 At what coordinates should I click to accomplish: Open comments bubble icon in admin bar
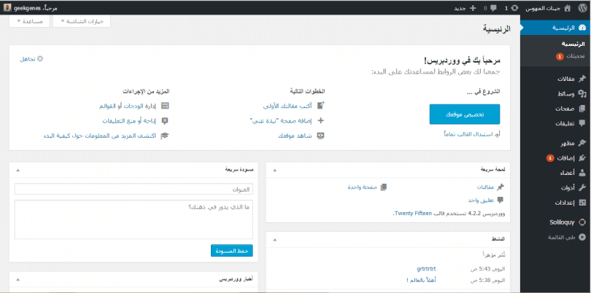coord(493,8)
